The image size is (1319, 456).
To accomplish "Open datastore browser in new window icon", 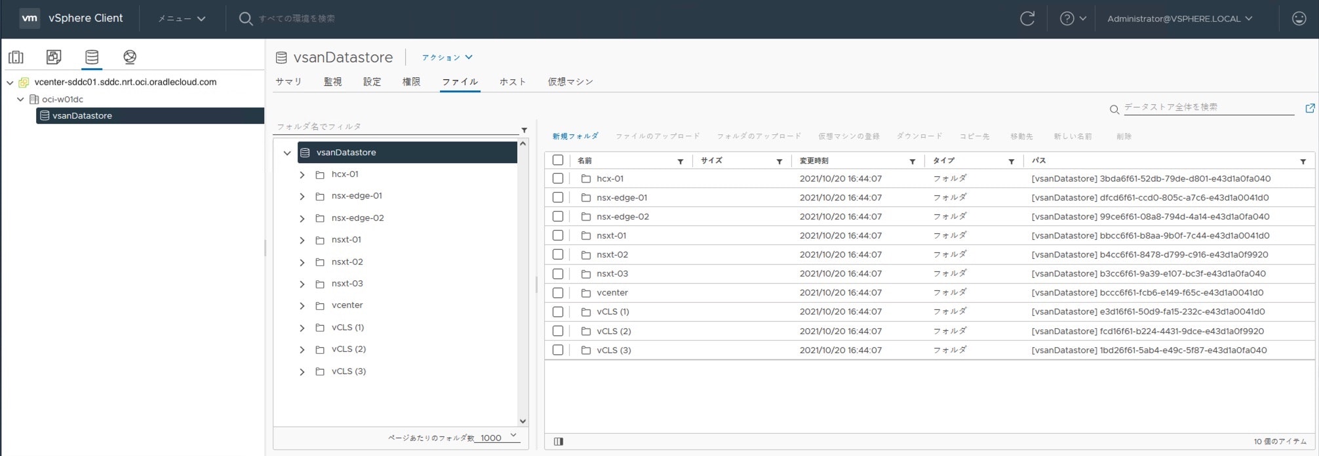I will [x=1310, y=108].
